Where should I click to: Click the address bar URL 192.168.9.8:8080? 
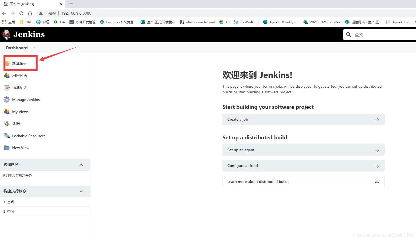pyautogui.click(x=76, y=13)
